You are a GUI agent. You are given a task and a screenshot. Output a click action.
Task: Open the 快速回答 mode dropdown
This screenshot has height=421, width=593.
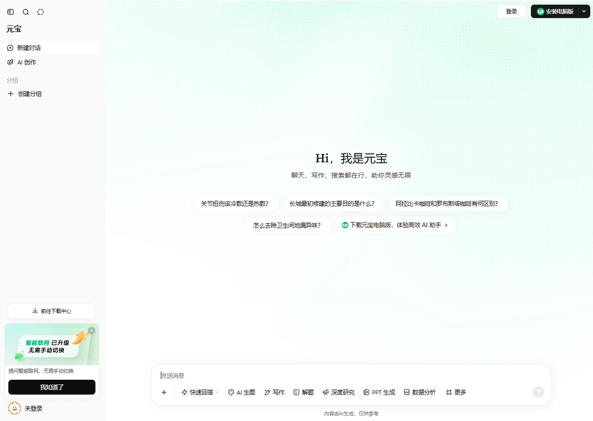pos(200,392)
